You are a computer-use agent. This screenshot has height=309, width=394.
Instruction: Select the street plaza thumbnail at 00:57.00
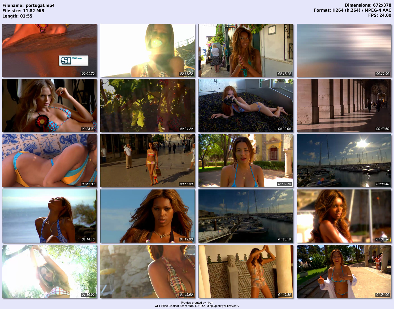tap(147, 161)
